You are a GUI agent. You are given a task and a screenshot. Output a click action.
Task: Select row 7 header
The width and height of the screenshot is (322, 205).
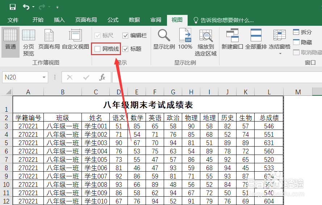click(7, 159)
